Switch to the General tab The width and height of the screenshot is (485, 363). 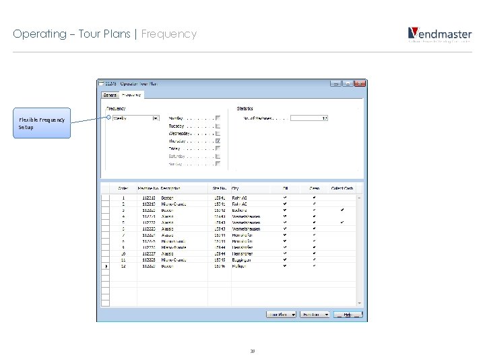[x=110, y=95]
